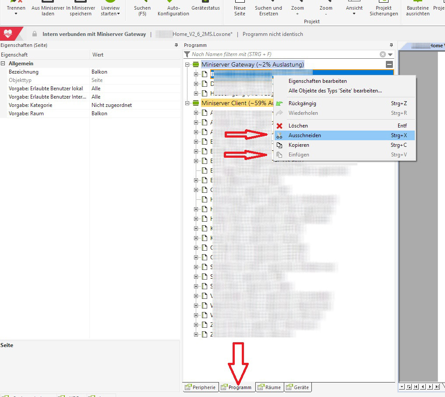Expand the selected Balkon page under Gateway
The image size is (445, 397).
click(x=196, y=74)
